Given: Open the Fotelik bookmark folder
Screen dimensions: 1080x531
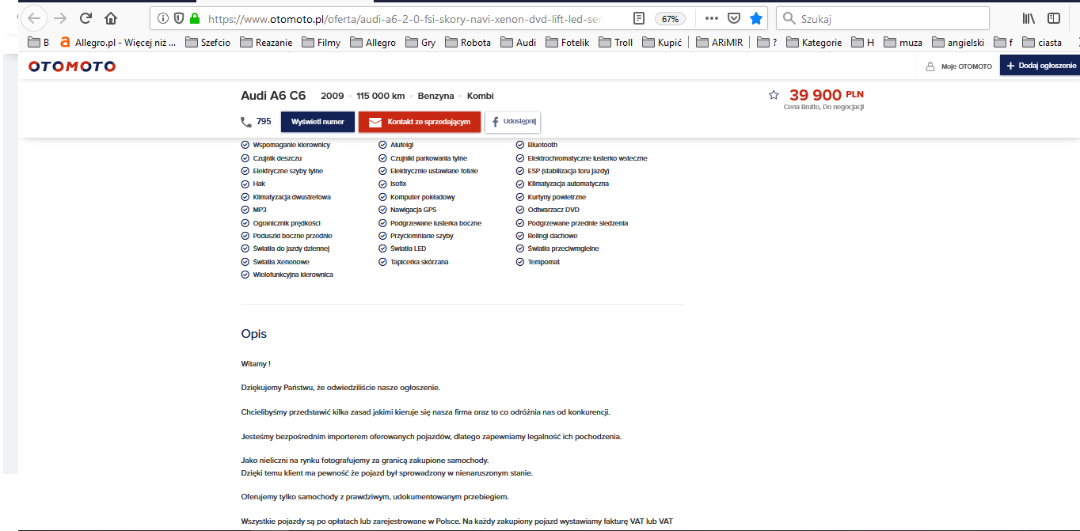Looking at the screenshot, I should [568, 42].
